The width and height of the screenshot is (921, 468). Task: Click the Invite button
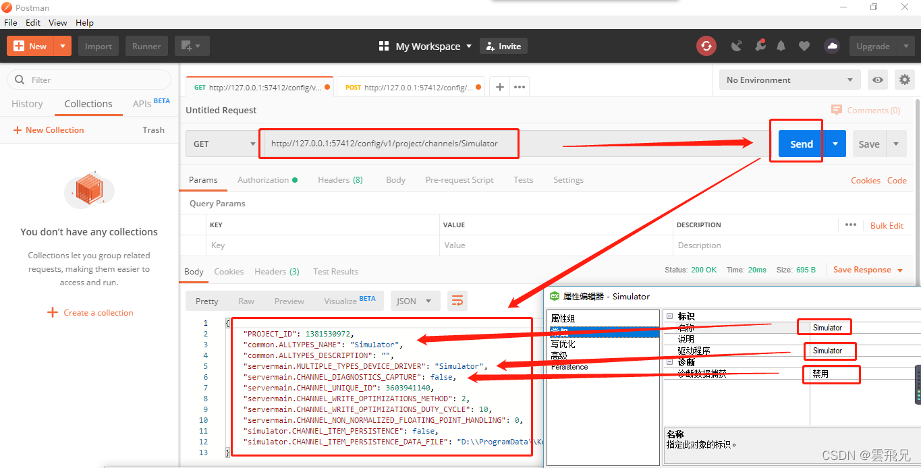(x=503, y=46)
